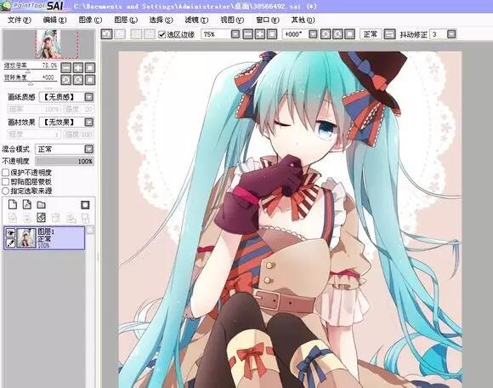The width and height of the screenshot is (493, 388).
Task: Click the Redo arrow in the toolbar
Action: click(x=120, y=34)
